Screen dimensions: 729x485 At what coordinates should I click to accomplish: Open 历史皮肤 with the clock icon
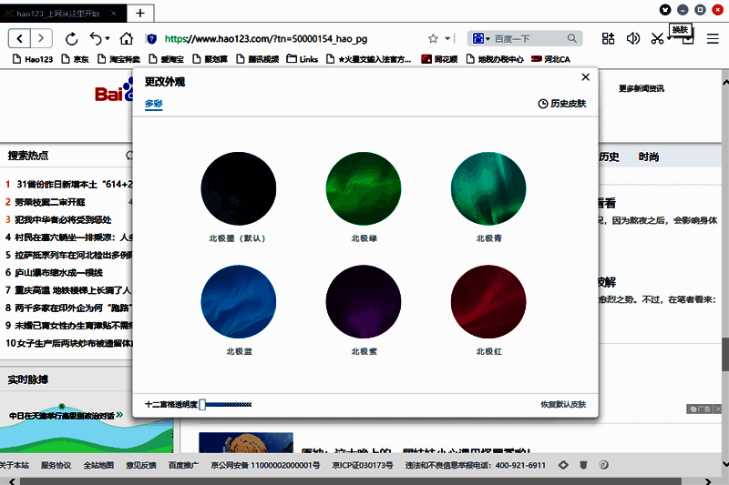coord(561,104)
